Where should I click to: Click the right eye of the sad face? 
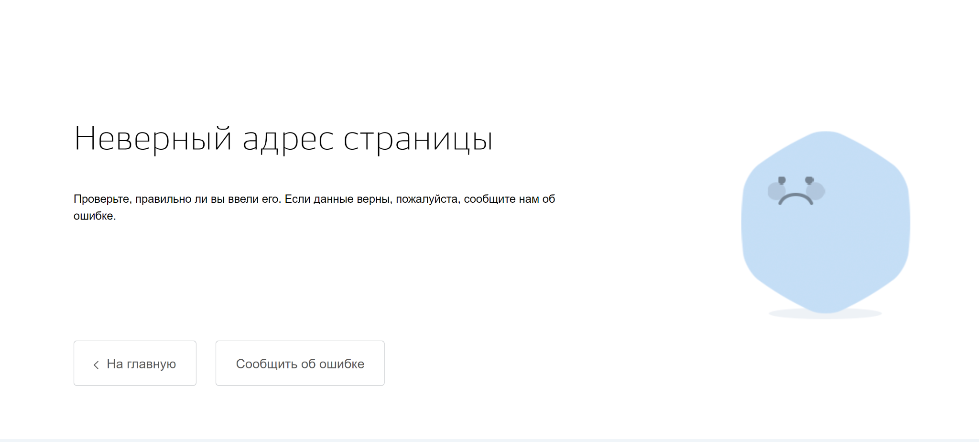tap(809, 180)
